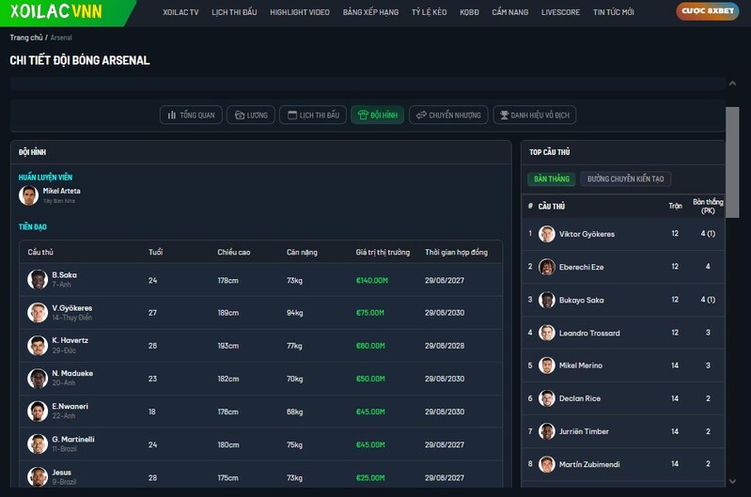The height and width of the screenshot is (497, 751).
Task: Click the Xoilac VNN logo
Action: click(x=56, y=12)
